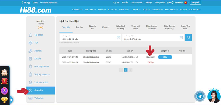Click Nạp tiền link in top bar
This screenshot has width=221, height=105.
tap(116, 2)
